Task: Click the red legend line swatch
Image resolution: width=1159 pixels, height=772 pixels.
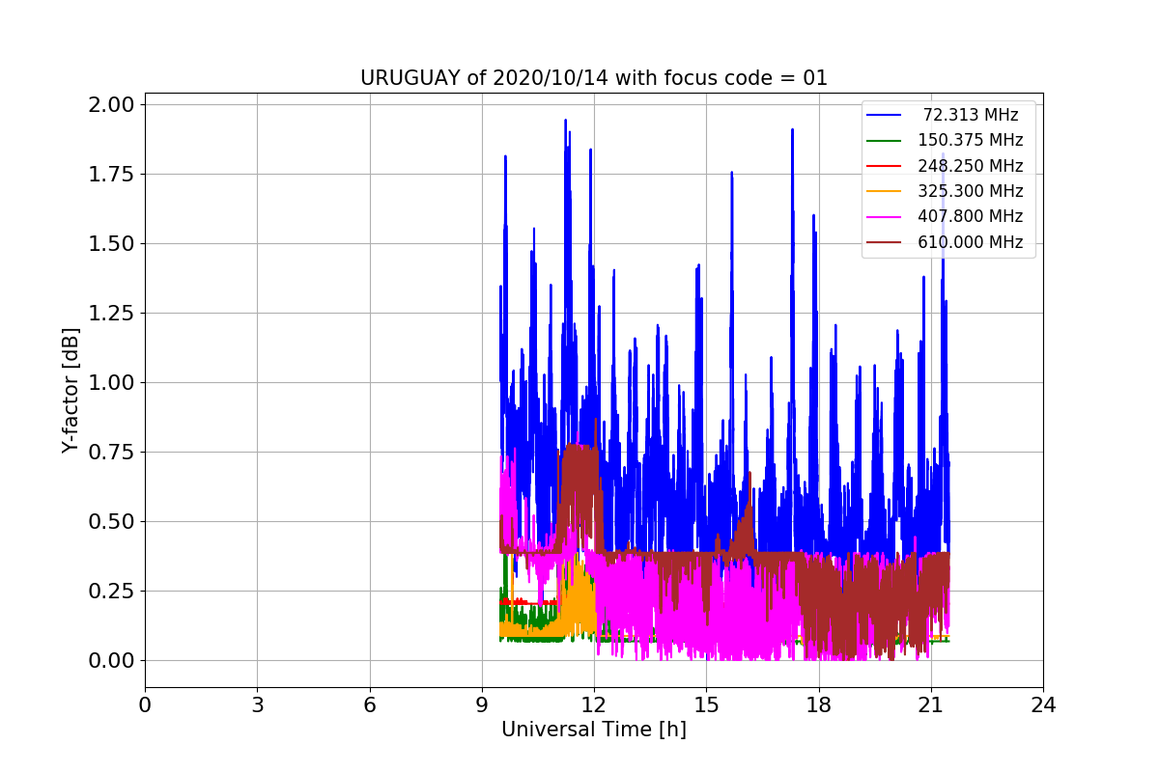Action: 884,166
